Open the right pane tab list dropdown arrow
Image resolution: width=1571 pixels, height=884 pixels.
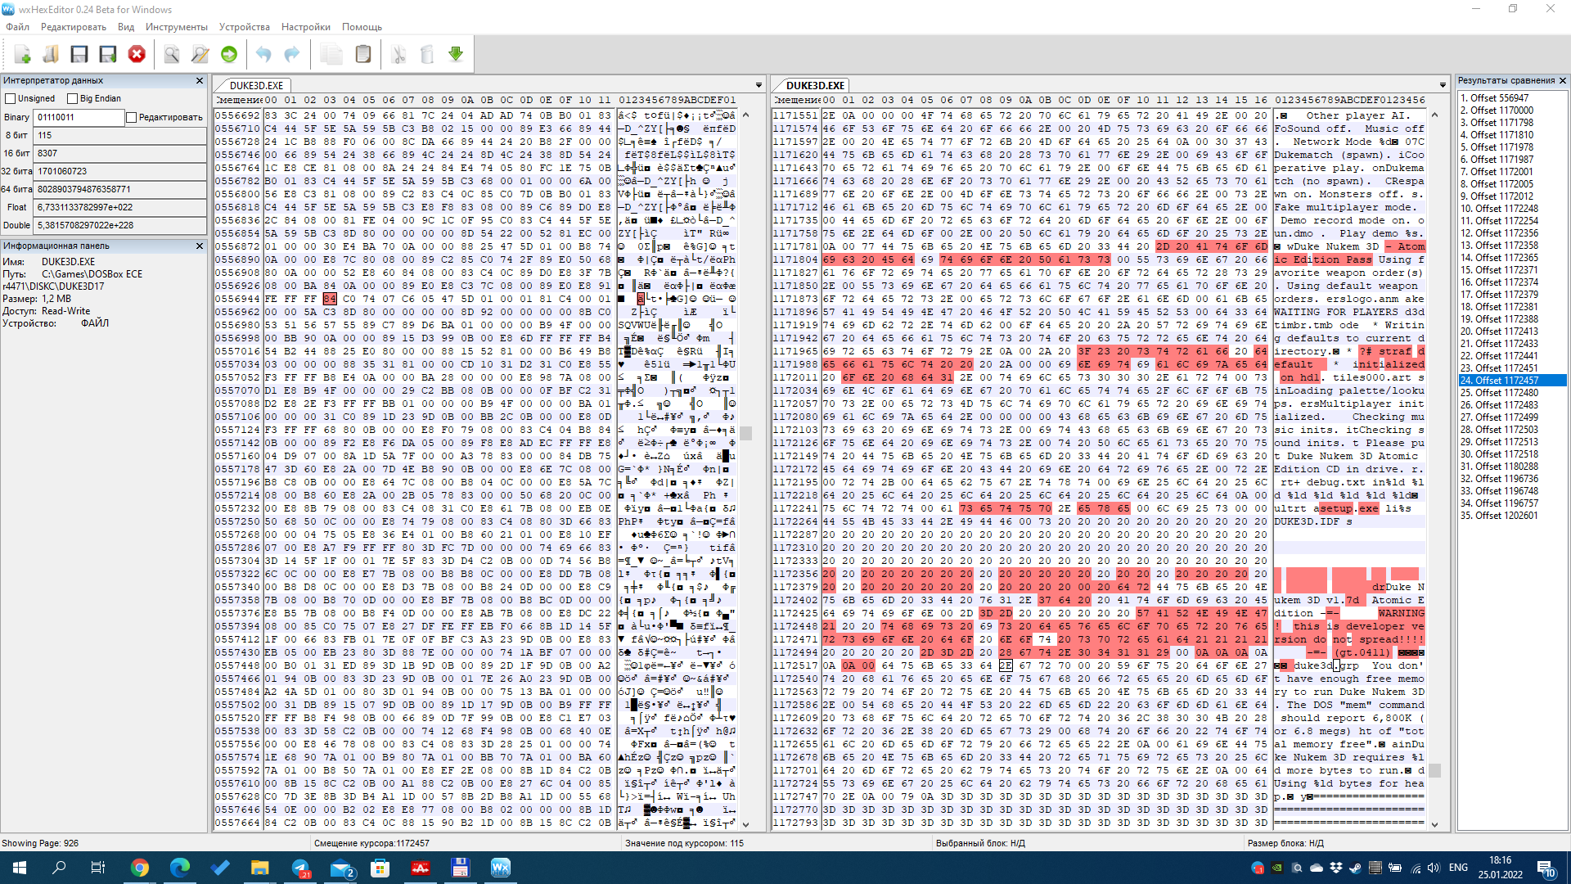tap(1443, 85)
